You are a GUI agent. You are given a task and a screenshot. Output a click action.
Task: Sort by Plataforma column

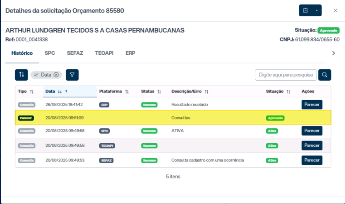(x=114, y=92)
